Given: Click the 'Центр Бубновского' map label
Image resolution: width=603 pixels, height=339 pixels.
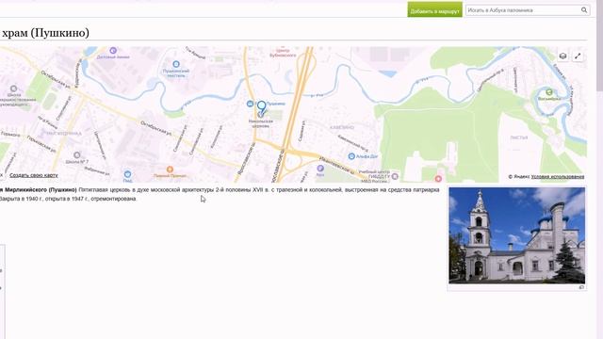Looking at the screenshot, I should point(283,53).
